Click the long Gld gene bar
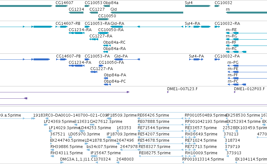267x164 pixels. (x=147, y=13)
